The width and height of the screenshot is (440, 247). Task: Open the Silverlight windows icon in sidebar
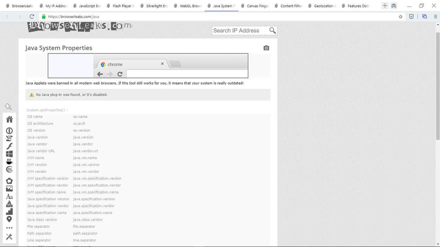(x=9, y=154)
